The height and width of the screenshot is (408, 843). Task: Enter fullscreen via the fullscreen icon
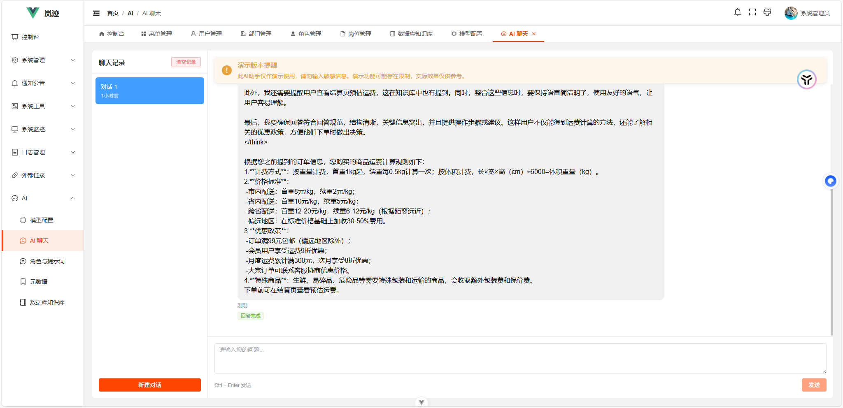tap(752, 12)
